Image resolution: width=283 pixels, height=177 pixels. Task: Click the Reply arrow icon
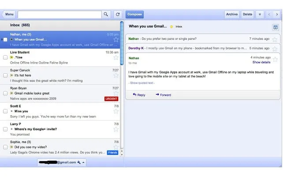(x=134, y=94)
